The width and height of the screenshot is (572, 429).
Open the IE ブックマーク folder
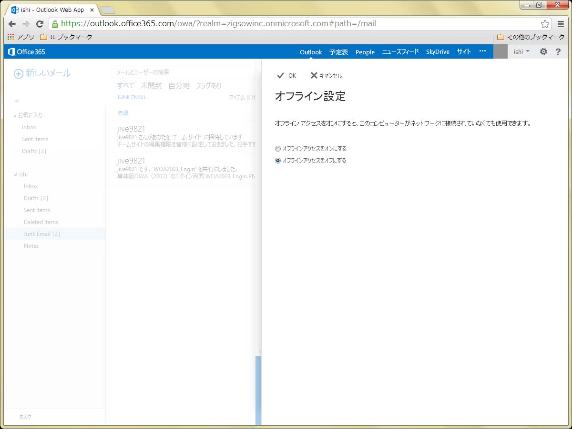pos(66,37)
